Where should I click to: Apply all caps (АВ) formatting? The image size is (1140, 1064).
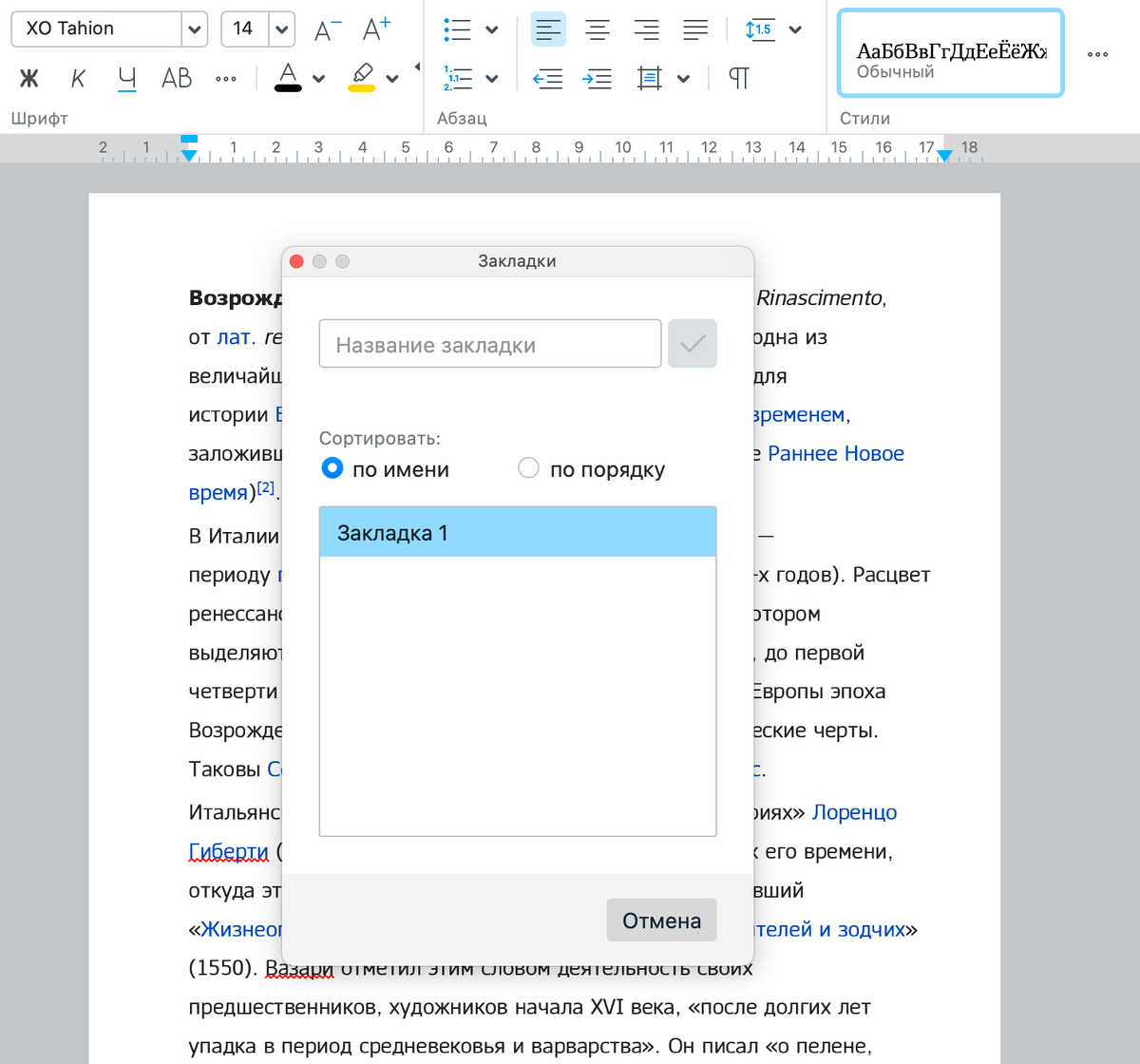177,79
